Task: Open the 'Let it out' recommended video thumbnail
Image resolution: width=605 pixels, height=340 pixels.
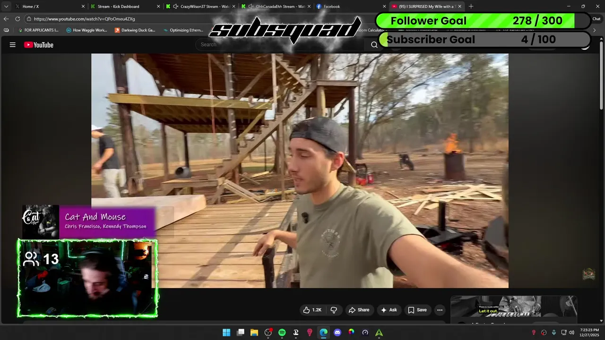Action: [x=513, y=307]
